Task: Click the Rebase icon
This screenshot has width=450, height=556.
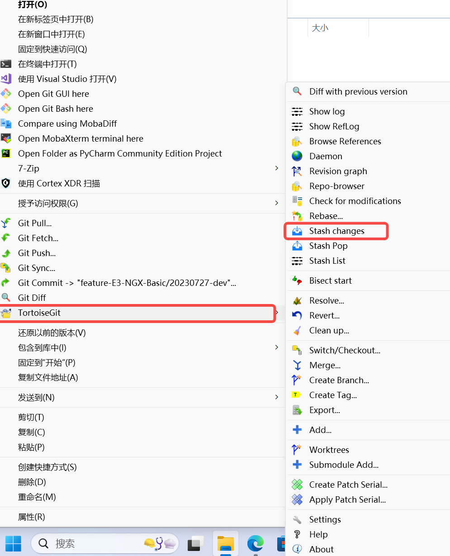Action: point(297,216)
